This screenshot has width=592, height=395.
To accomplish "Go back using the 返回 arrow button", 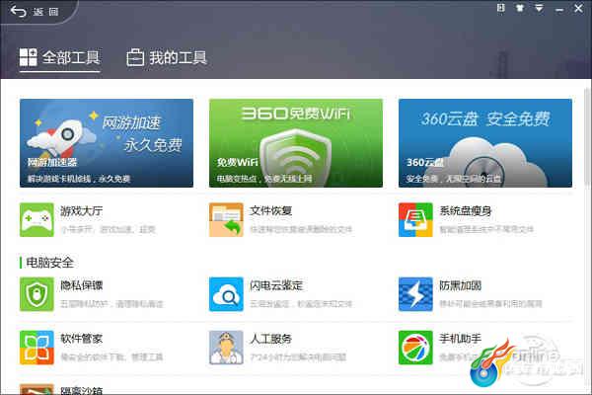I will (34, 12).
